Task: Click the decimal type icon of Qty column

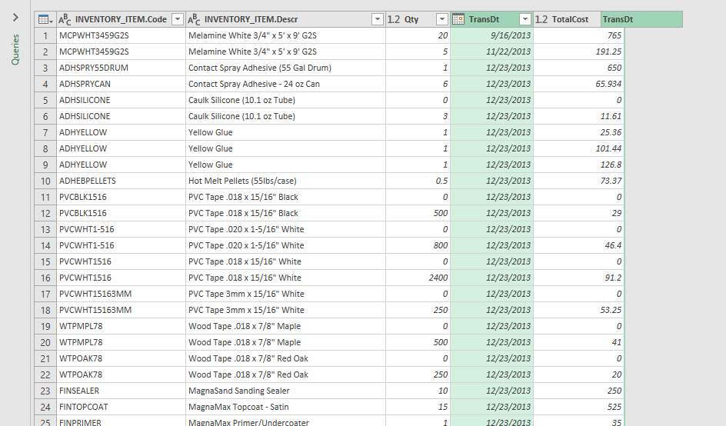Action: click(393, 19)
